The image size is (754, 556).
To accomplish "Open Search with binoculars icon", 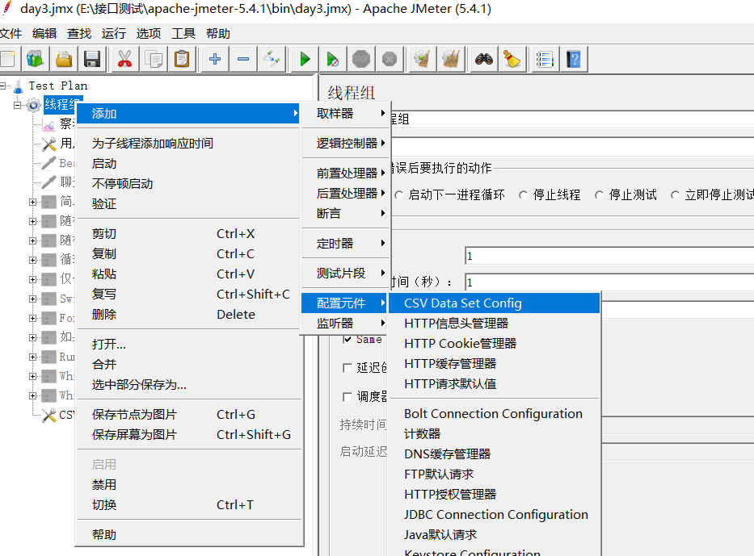I will click(x=484, y=59).
